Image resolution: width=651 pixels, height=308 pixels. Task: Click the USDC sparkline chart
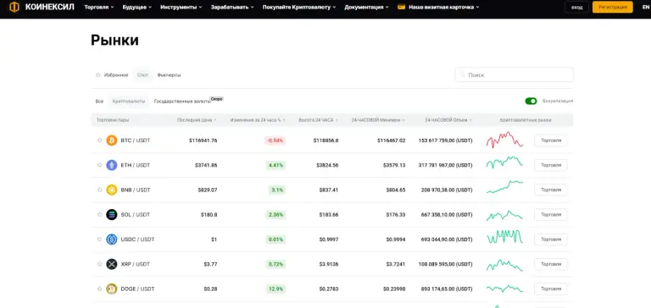pyautogui.click(x=504, y=237)
